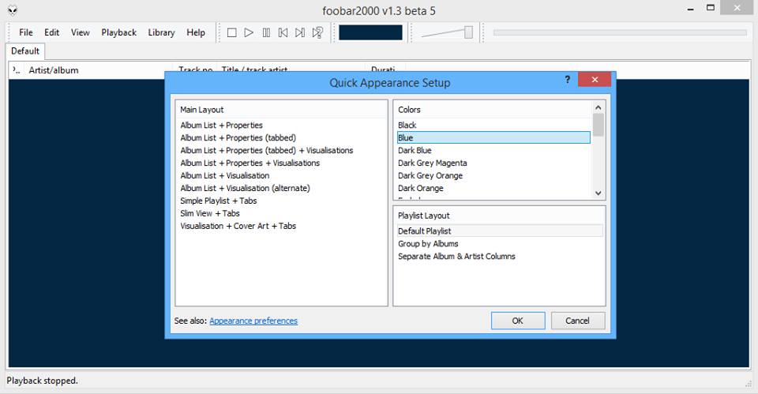
Task: Switch to the Default playlist tab
Action: point(25,51)
